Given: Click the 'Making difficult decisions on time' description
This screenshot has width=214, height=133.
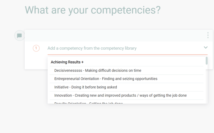Looking at the screenshot, I should [113, 70].
